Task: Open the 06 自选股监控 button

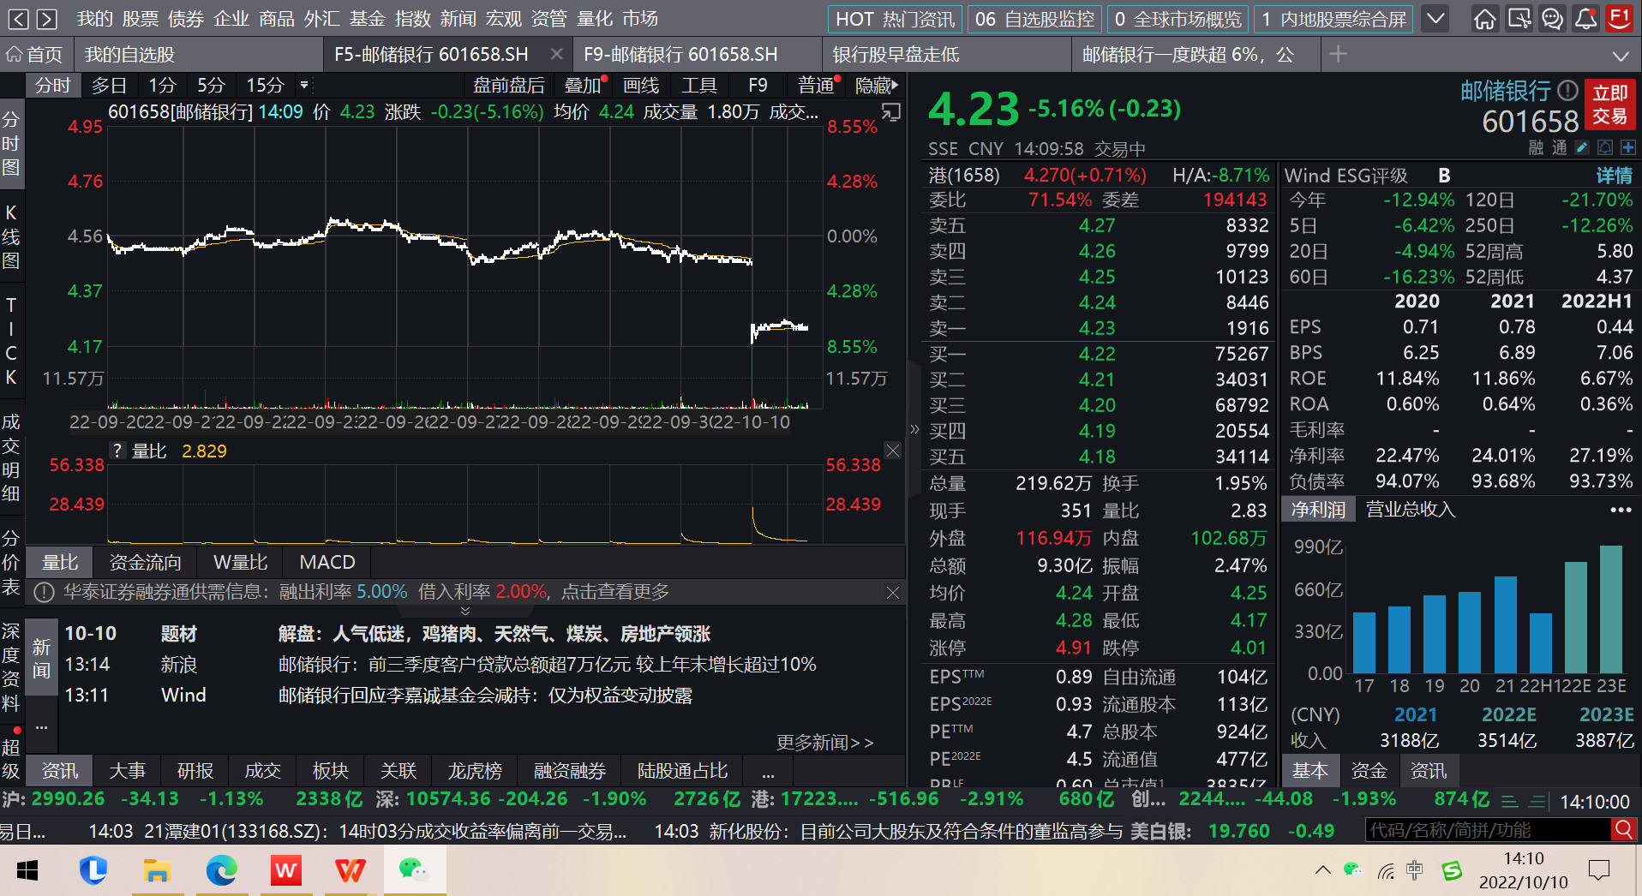Action: click(x=1034, y=19)
